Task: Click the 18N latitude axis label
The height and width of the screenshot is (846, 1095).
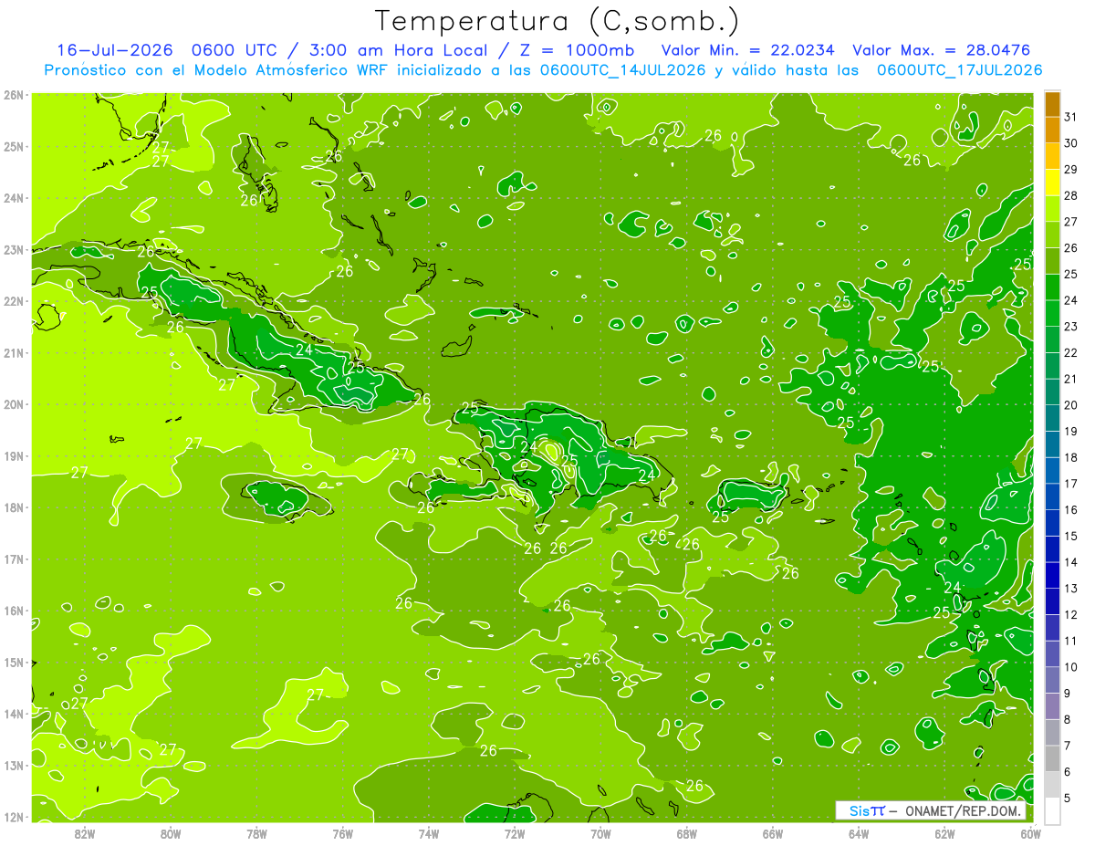Action: pos(13,507)
